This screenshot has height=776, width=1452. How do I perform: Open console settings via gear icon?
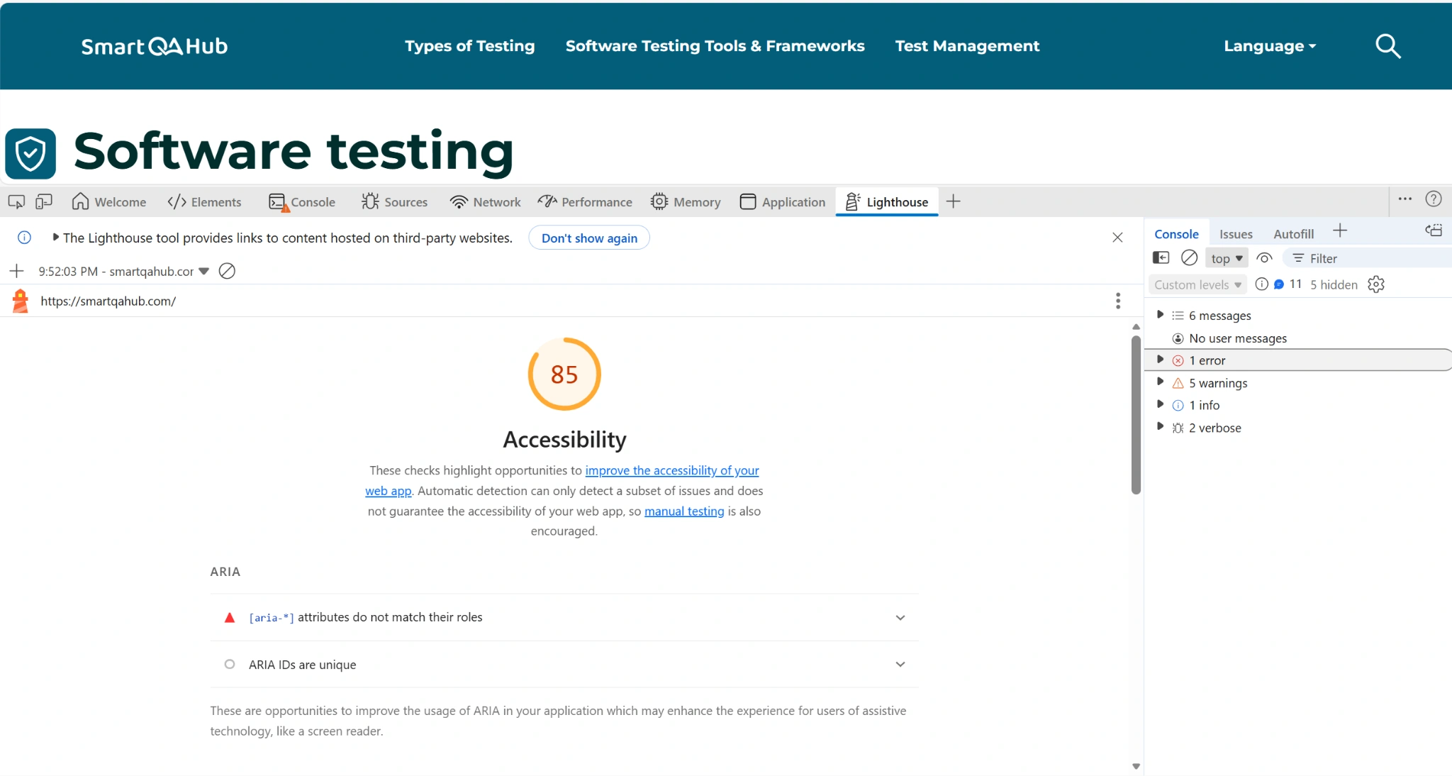click(1376, 284)
